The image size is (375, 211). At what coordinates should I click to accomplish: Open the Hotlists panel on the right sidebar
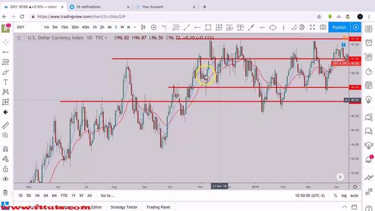tap(369, 72)
